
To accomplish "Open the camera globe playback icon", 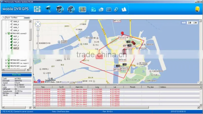I will [60, 9].
